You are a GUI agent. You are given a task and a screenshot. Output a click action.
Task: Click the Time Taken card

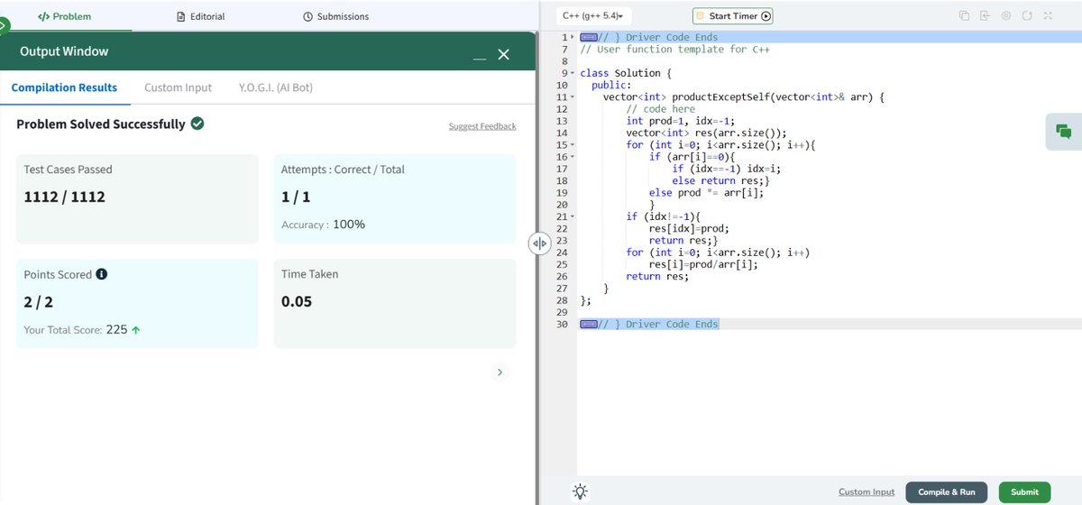[x=395, y=304]
